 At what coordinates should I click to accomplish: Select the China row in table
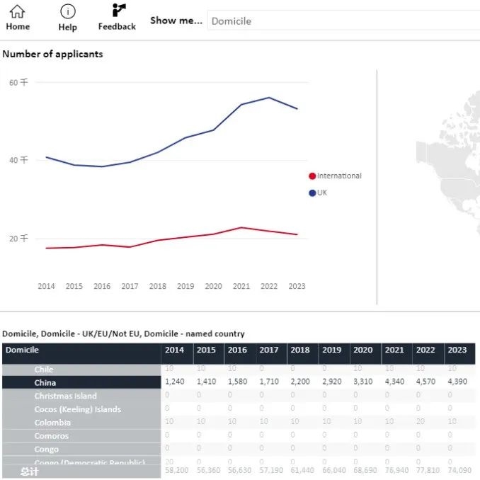[45, 383]
